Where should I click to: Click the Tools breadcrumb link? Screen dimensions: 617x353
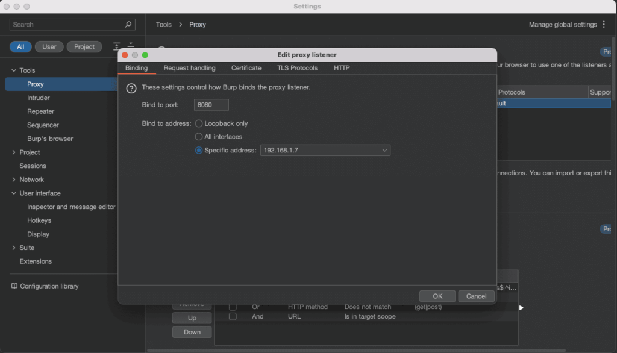164,25
